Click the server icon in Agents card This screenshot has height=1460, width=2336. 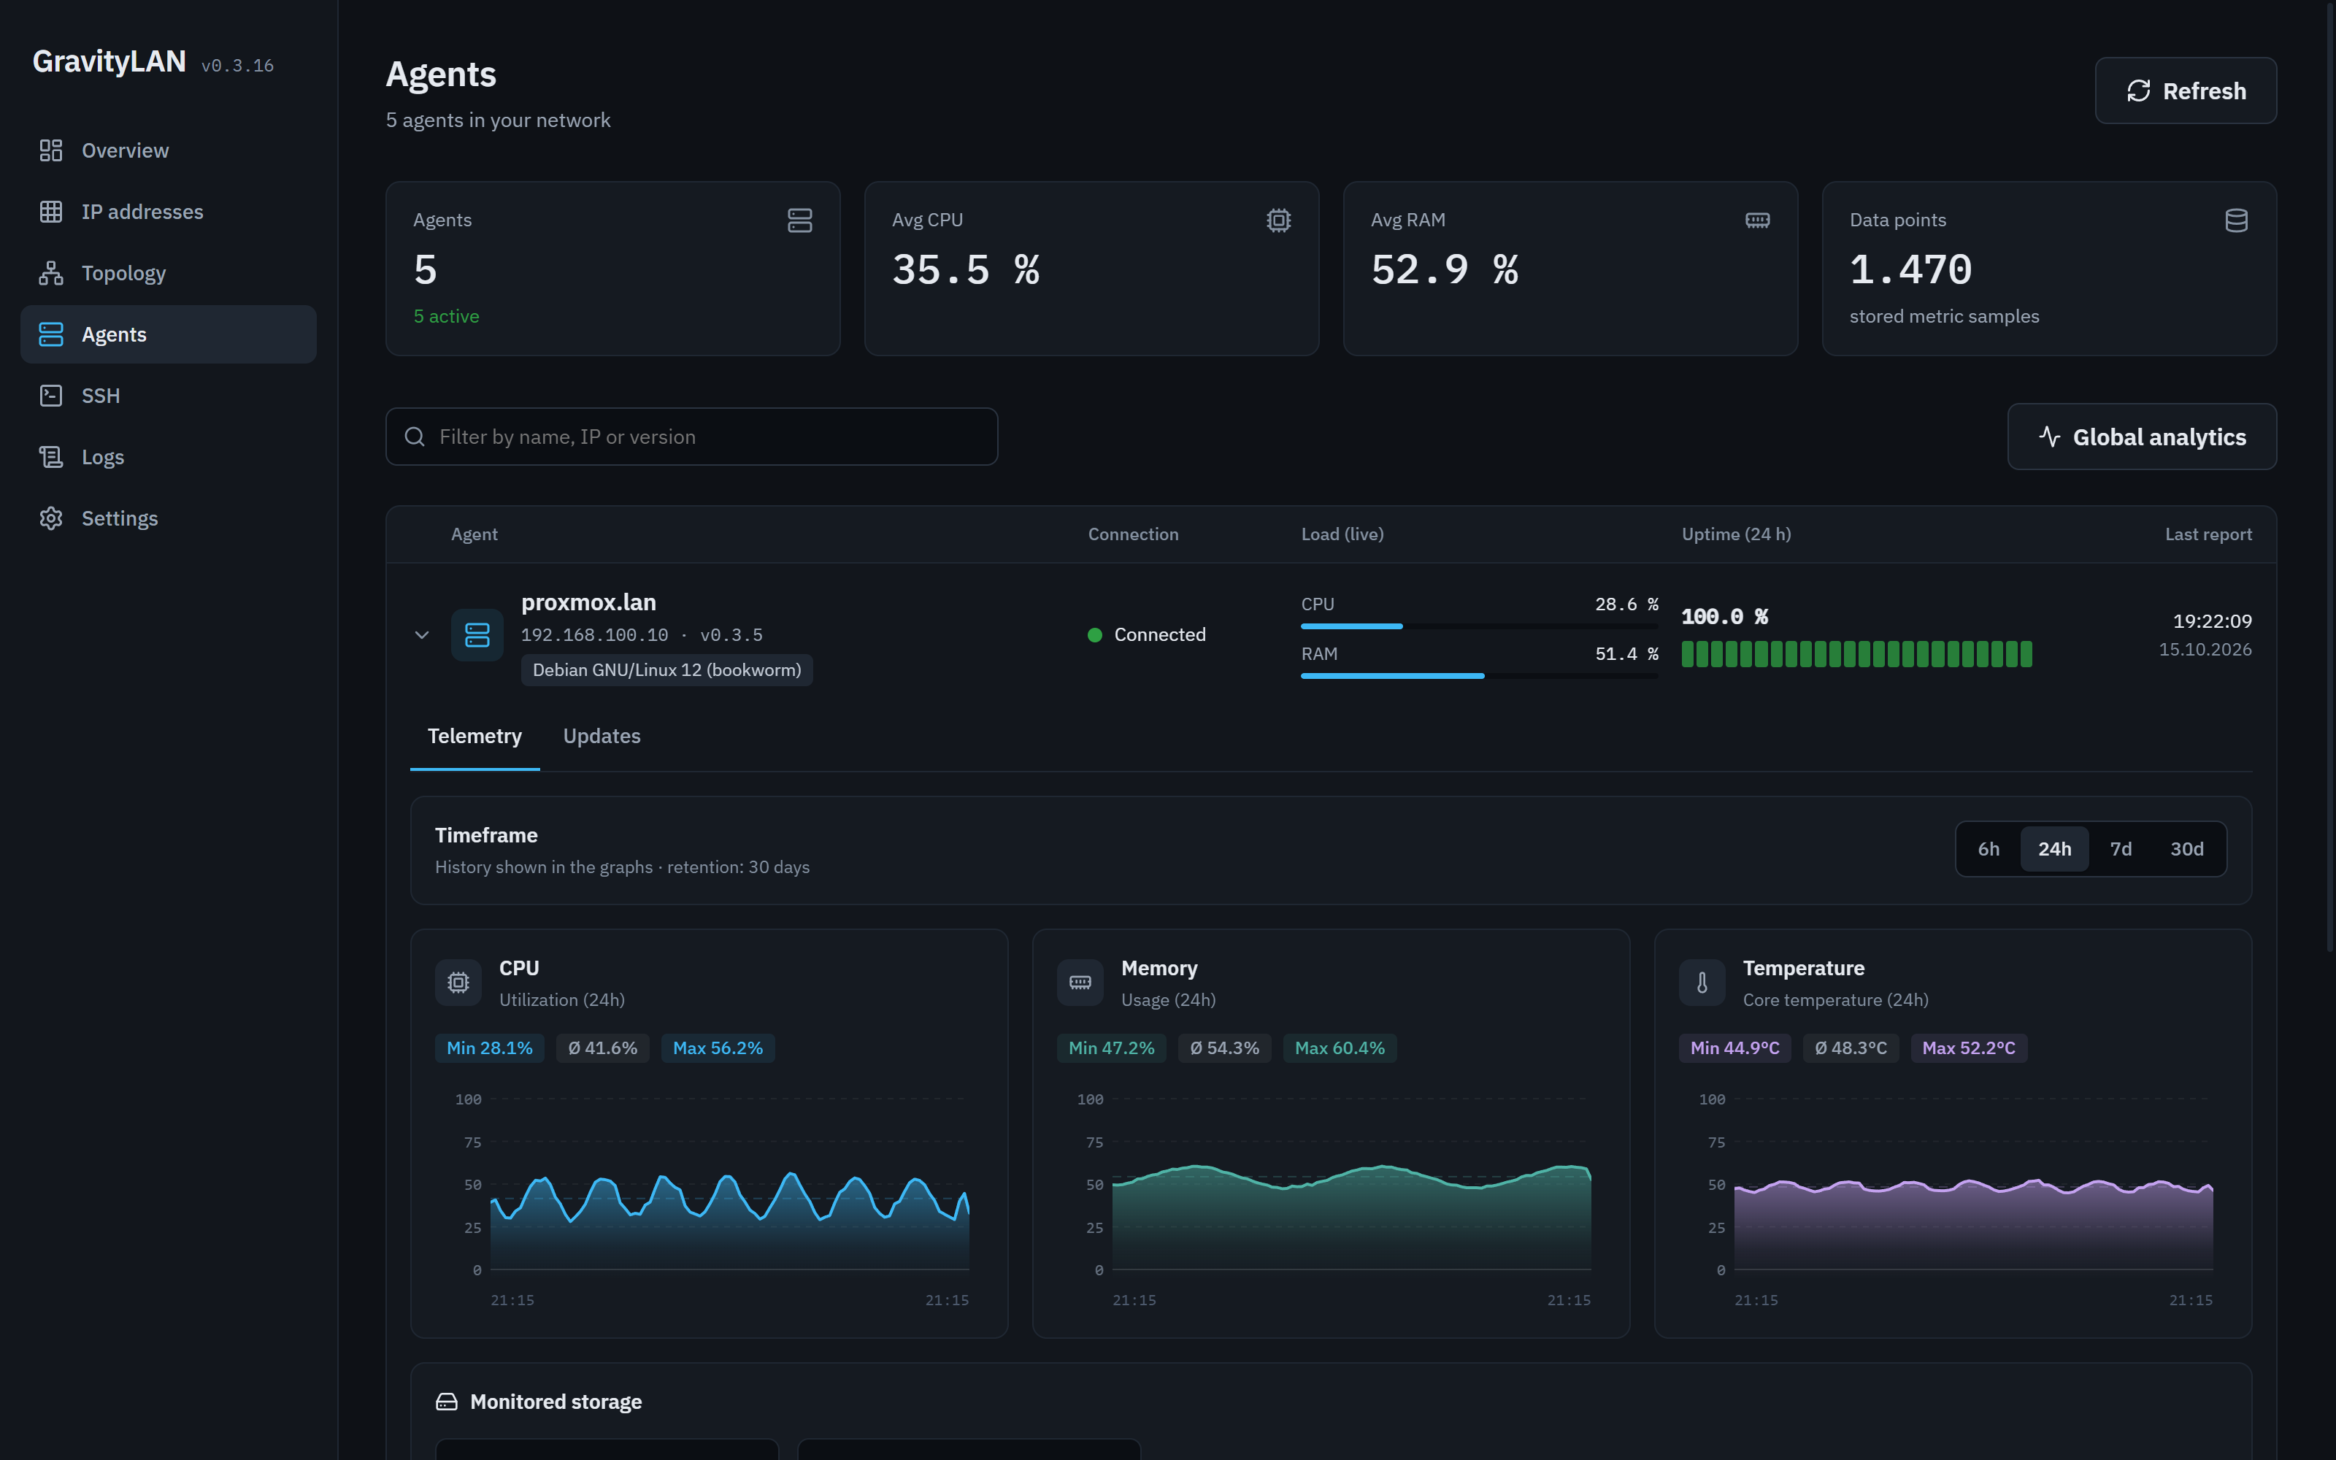(799, 220)
